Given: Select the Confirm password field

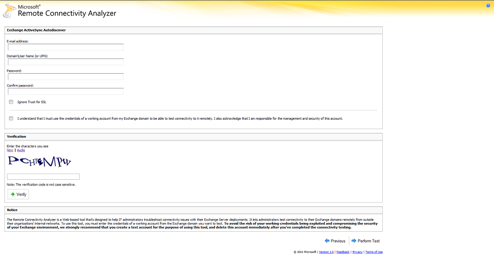Looking at the screenshot, I should pyautogui.click(x=65, y=91).
